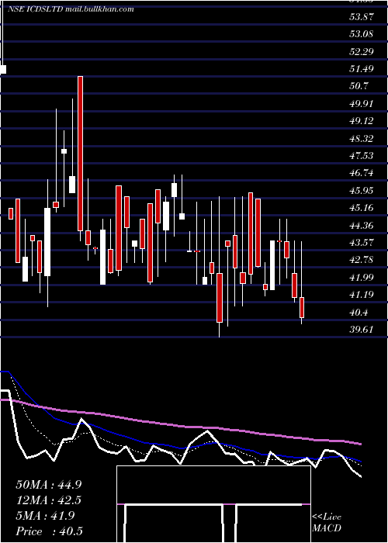388x543 pixels.
Task: Click the NSE ICDSLTD chart title
Action: pos(71,9)
